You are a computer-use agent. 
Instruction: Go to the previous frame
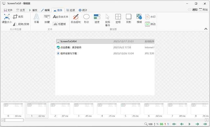coord(182,124)
